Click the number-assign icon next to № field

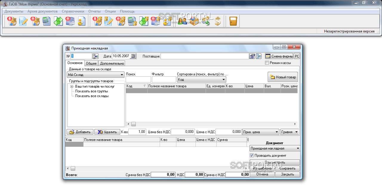click(95, 56)
